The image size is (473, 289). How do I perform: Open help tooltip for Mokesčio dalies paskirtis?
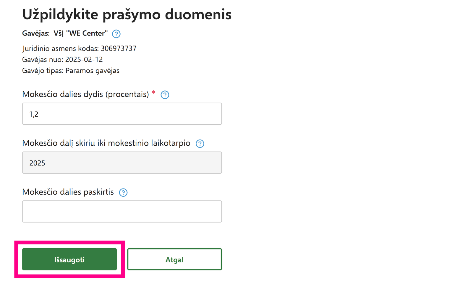(x=123, y=193)
